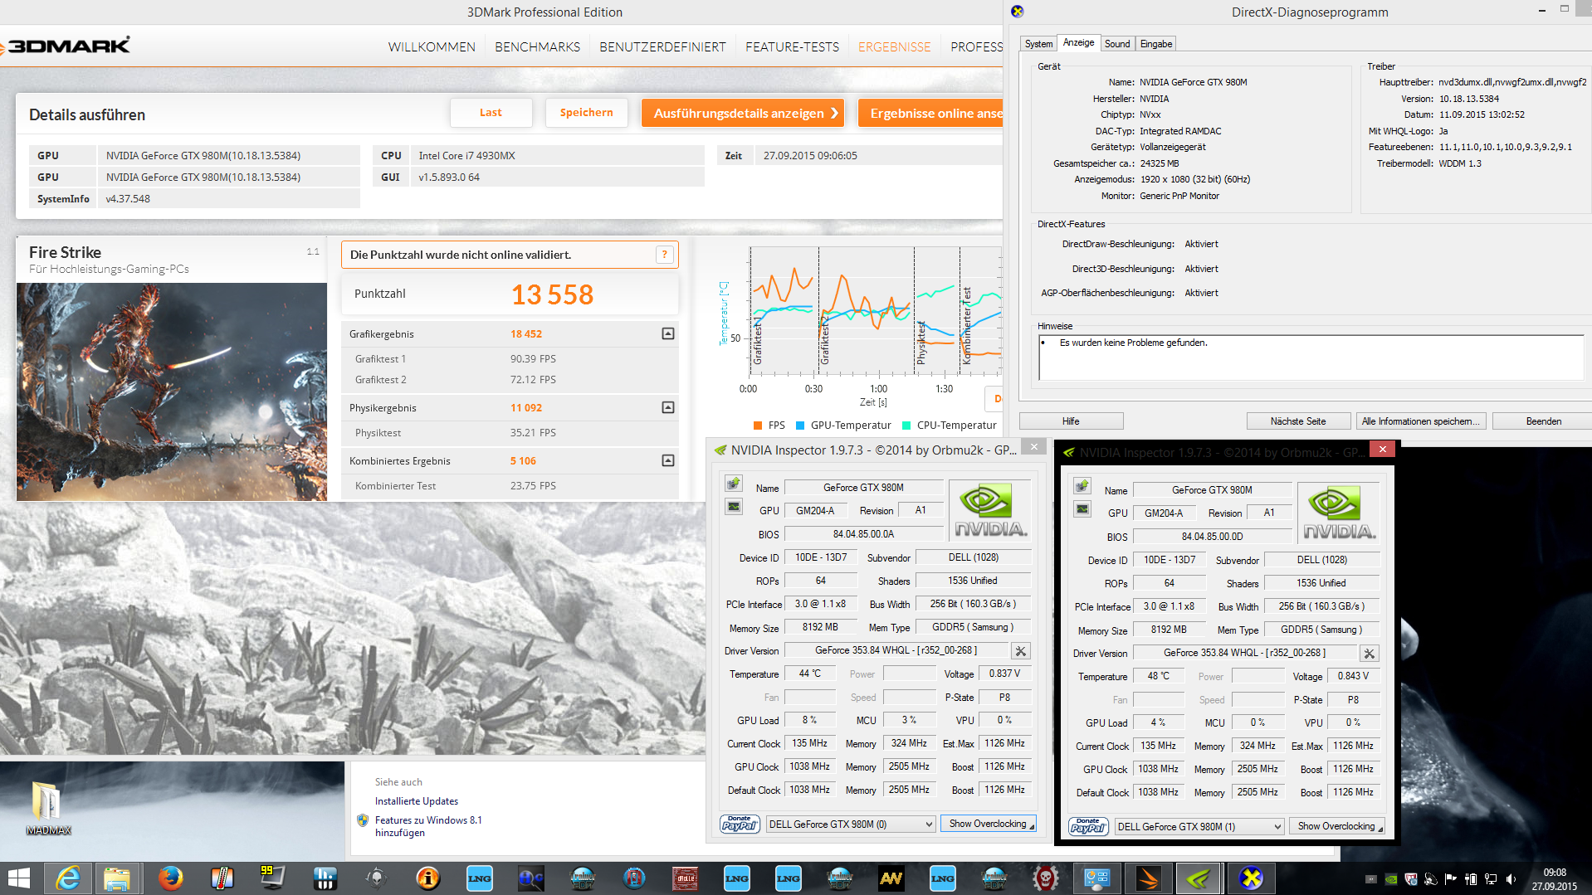Click the Speichern button
The height and width of the screenshot is (895, 1592).
586,113
